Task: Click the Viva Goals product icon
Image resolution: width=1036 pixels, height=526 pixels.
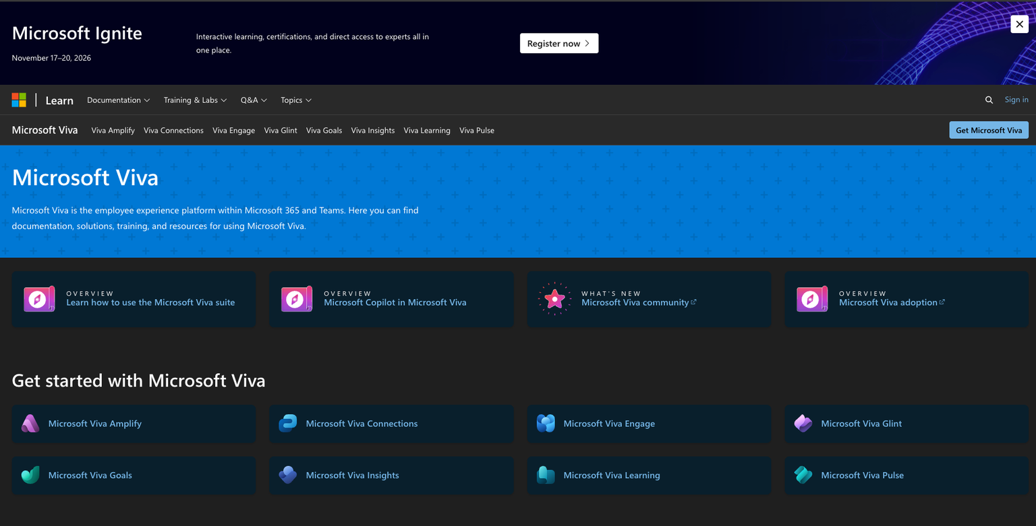Action: (x=30, y=475)
